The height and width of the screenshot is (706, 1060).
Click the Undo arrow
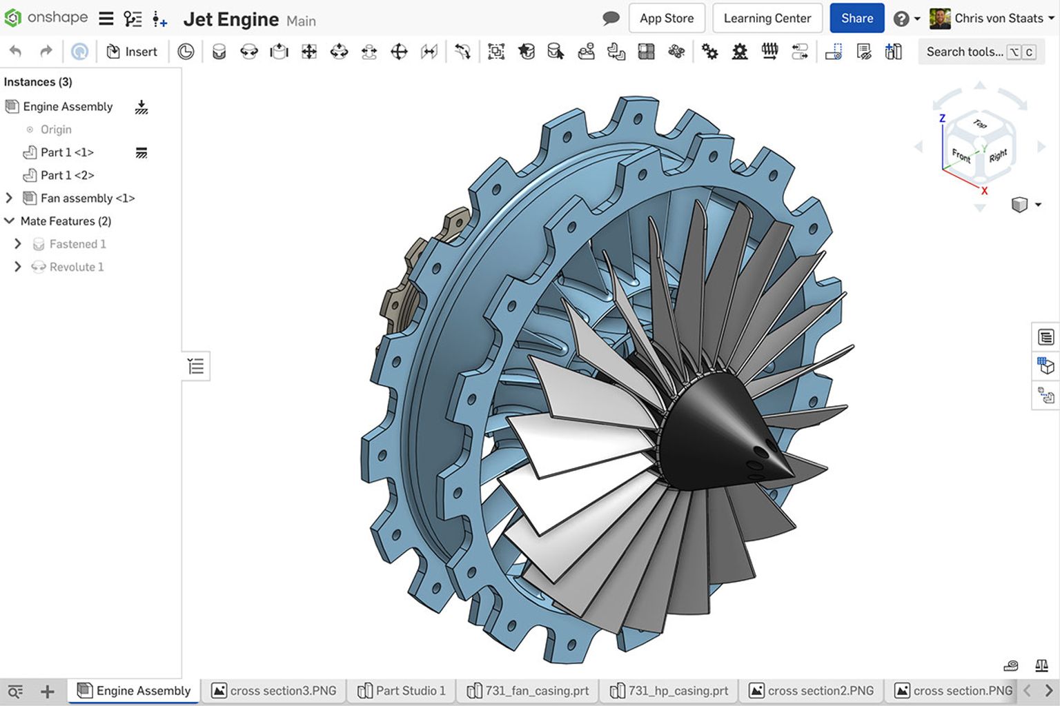(14, 51)
